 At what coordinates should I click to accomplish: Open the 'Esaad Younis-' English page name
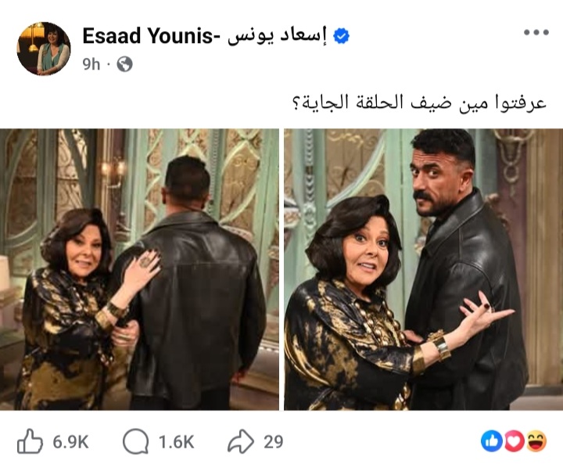click(x=148, y=36)
